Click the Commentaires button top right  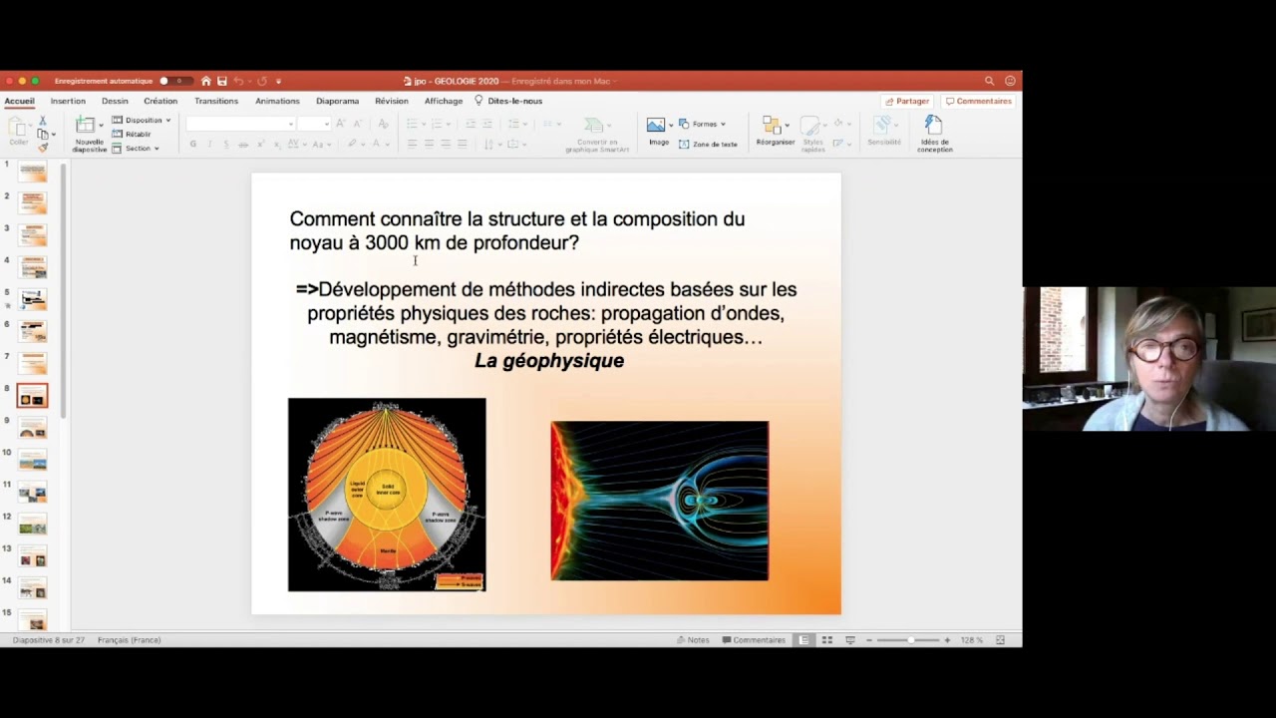coord(979,101)
